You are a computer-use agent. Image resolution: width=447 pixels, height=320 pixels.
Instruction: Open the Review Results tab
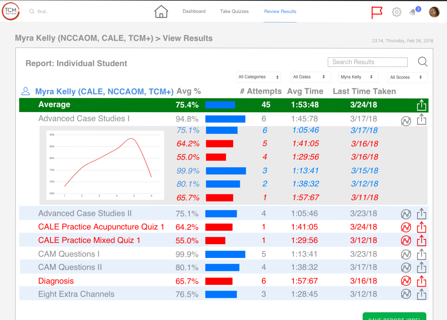tap(280, 11)
